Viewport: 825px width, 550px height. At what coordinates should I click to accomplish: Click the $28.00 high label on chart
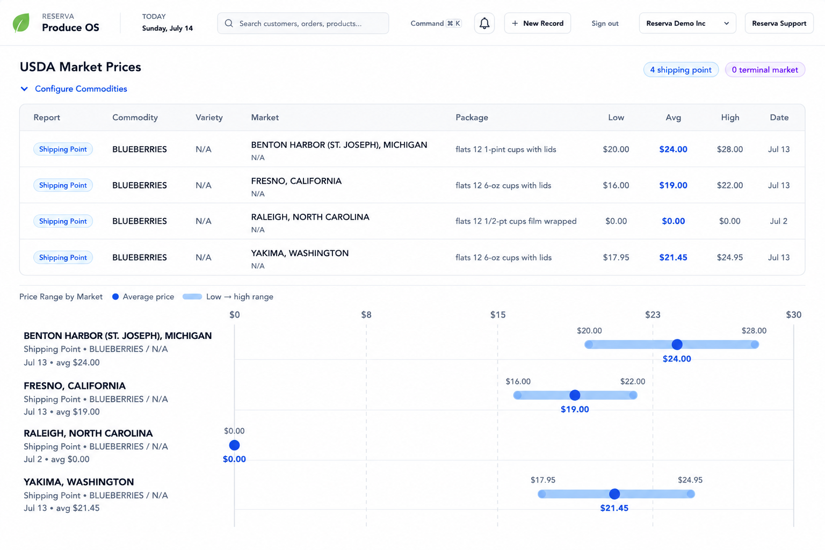tap(754, 331)
